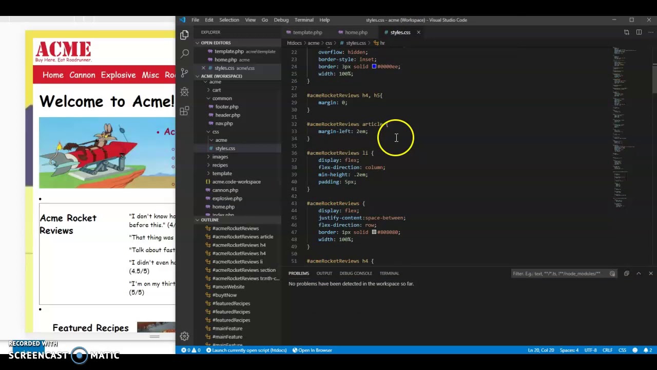Open the editor More Actions menu
Screen dimensions: 657x370
point(651,32)
